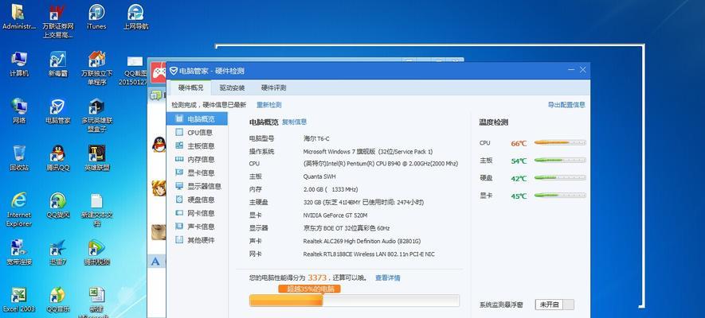Open 主板信息 in the sidebar
This screenshot has width=705, height=318.
tap(197, 145)
